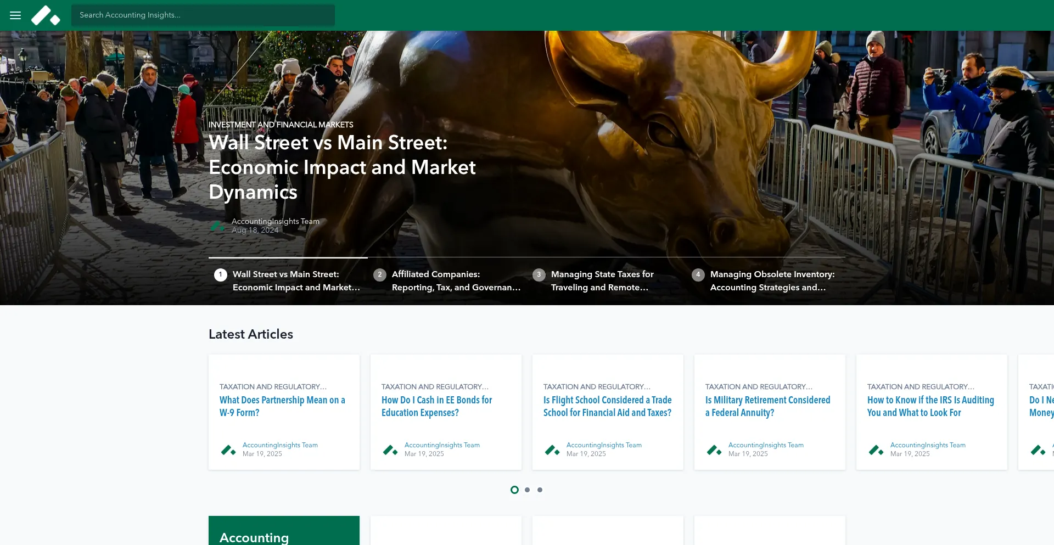Click the Mar 19, 2025 date on EE Bonds card
The height and width of the screenshot is (545, 1054).
(424, 454)
